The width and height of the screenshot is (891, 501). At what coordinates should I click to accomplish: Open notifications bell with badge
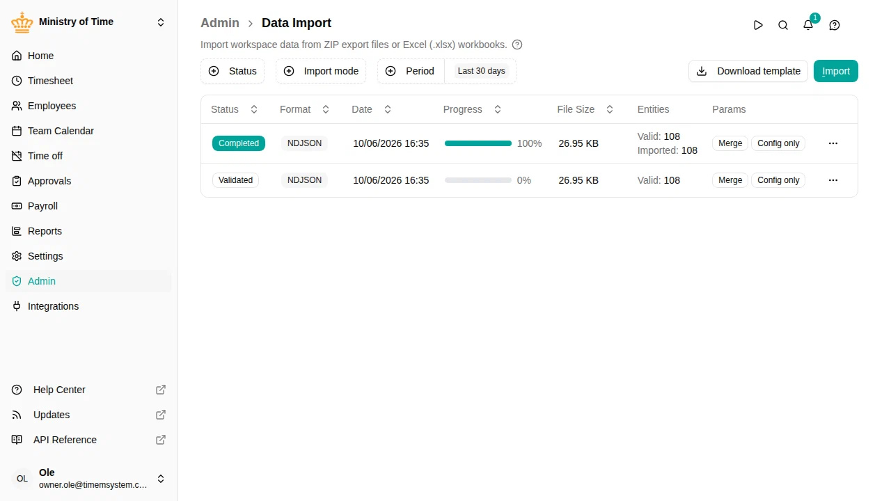pos(808,25)
